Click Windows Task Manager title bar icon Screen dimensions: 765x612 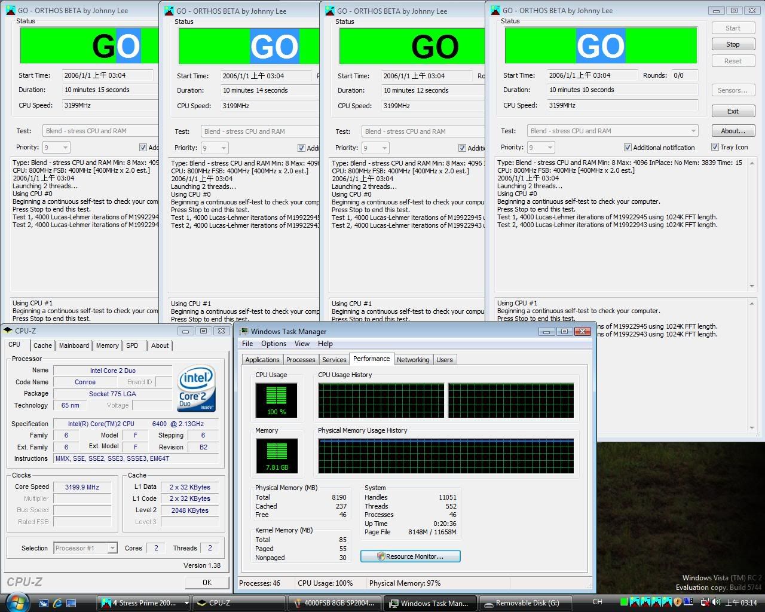[x=244, y=331]
